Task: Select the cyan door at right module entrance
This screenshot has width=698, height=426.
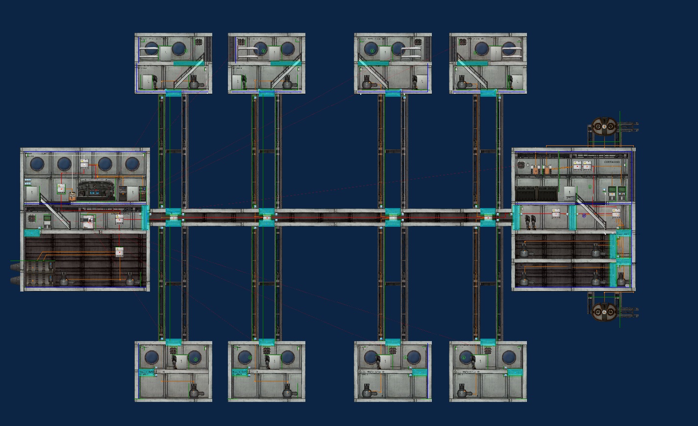Action: [516, 217]
